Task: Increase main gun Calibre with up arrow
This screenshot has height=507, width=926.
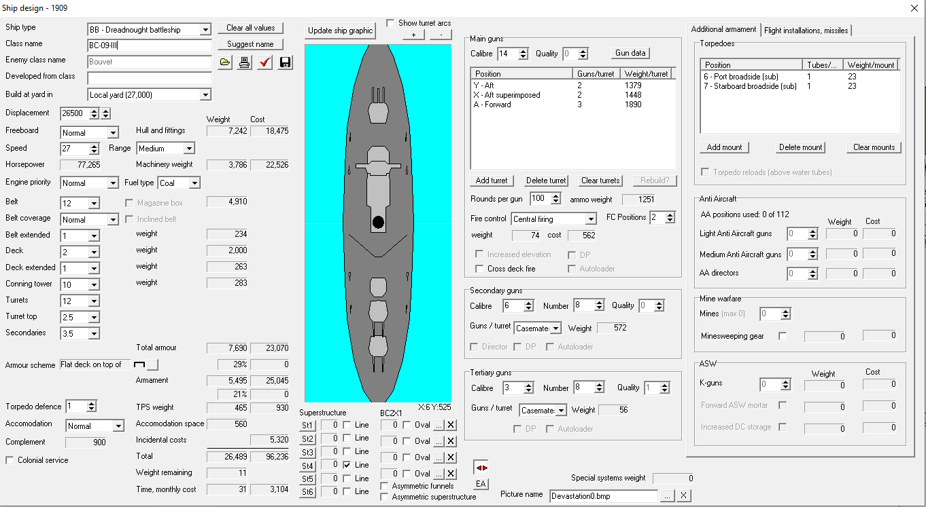Action: [522, 51]
